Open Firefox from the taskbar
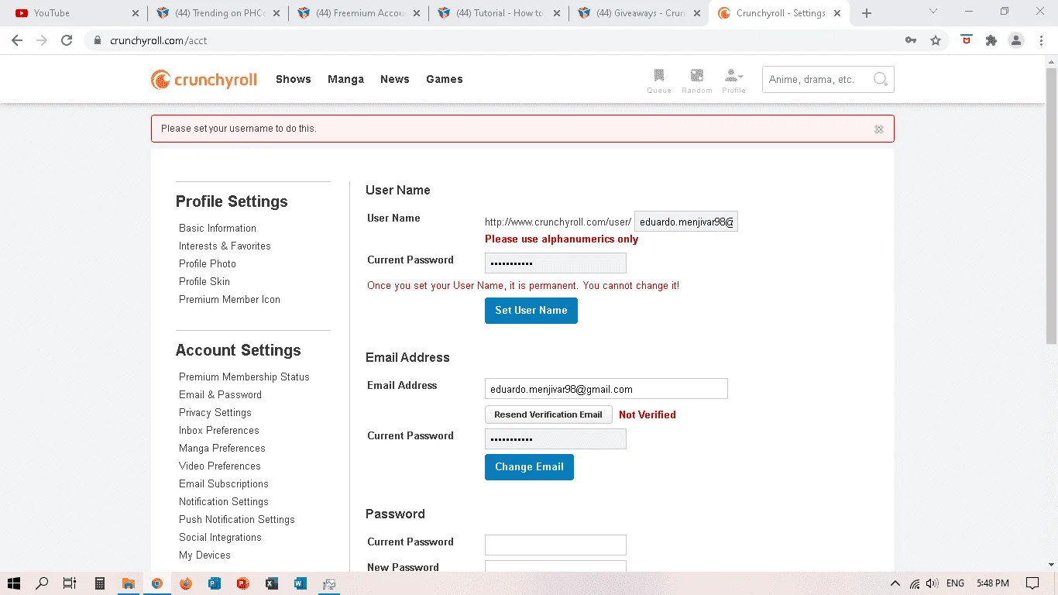The image size is (1058, 595). pos(186,583)
